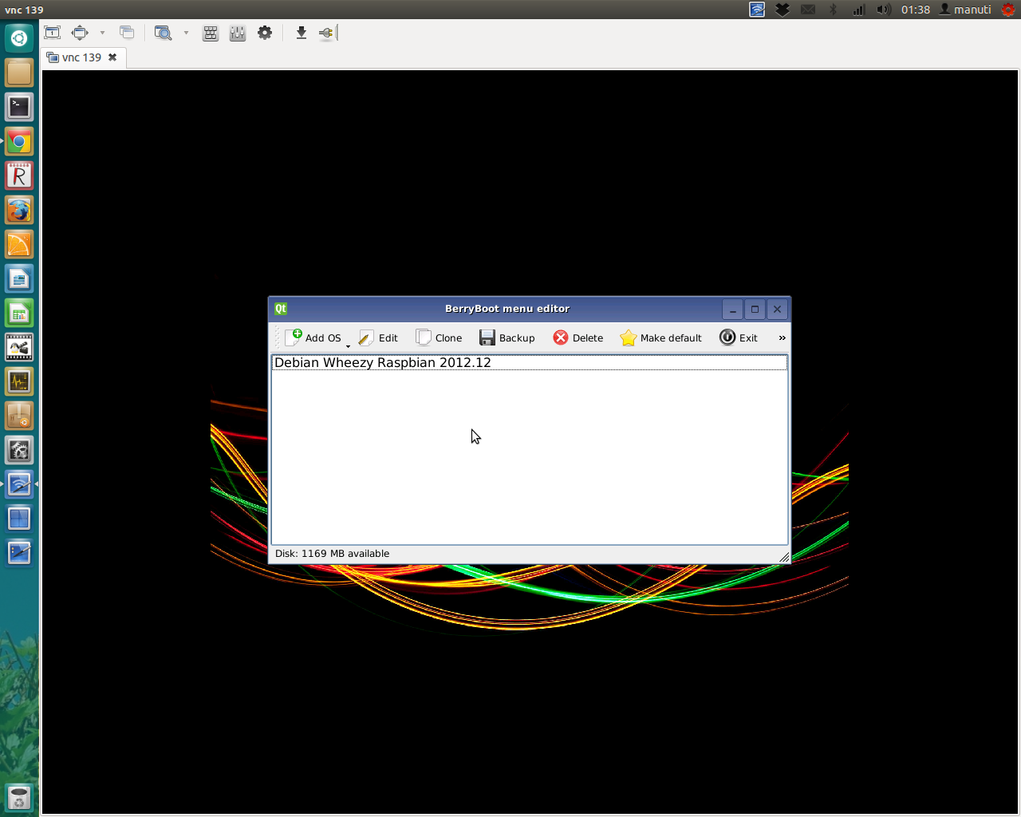
Task: Toggle the grab keyboard button
Action: point(211,33)
